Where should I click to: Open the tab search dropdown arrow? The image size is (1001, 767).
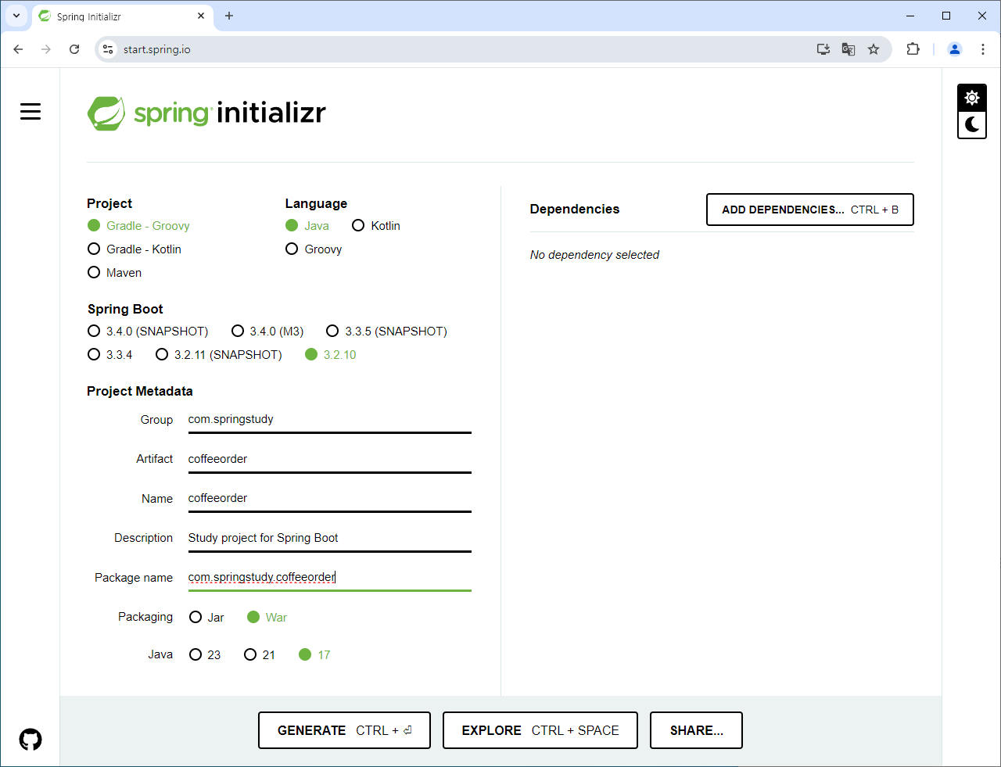(x=16, y=16)
